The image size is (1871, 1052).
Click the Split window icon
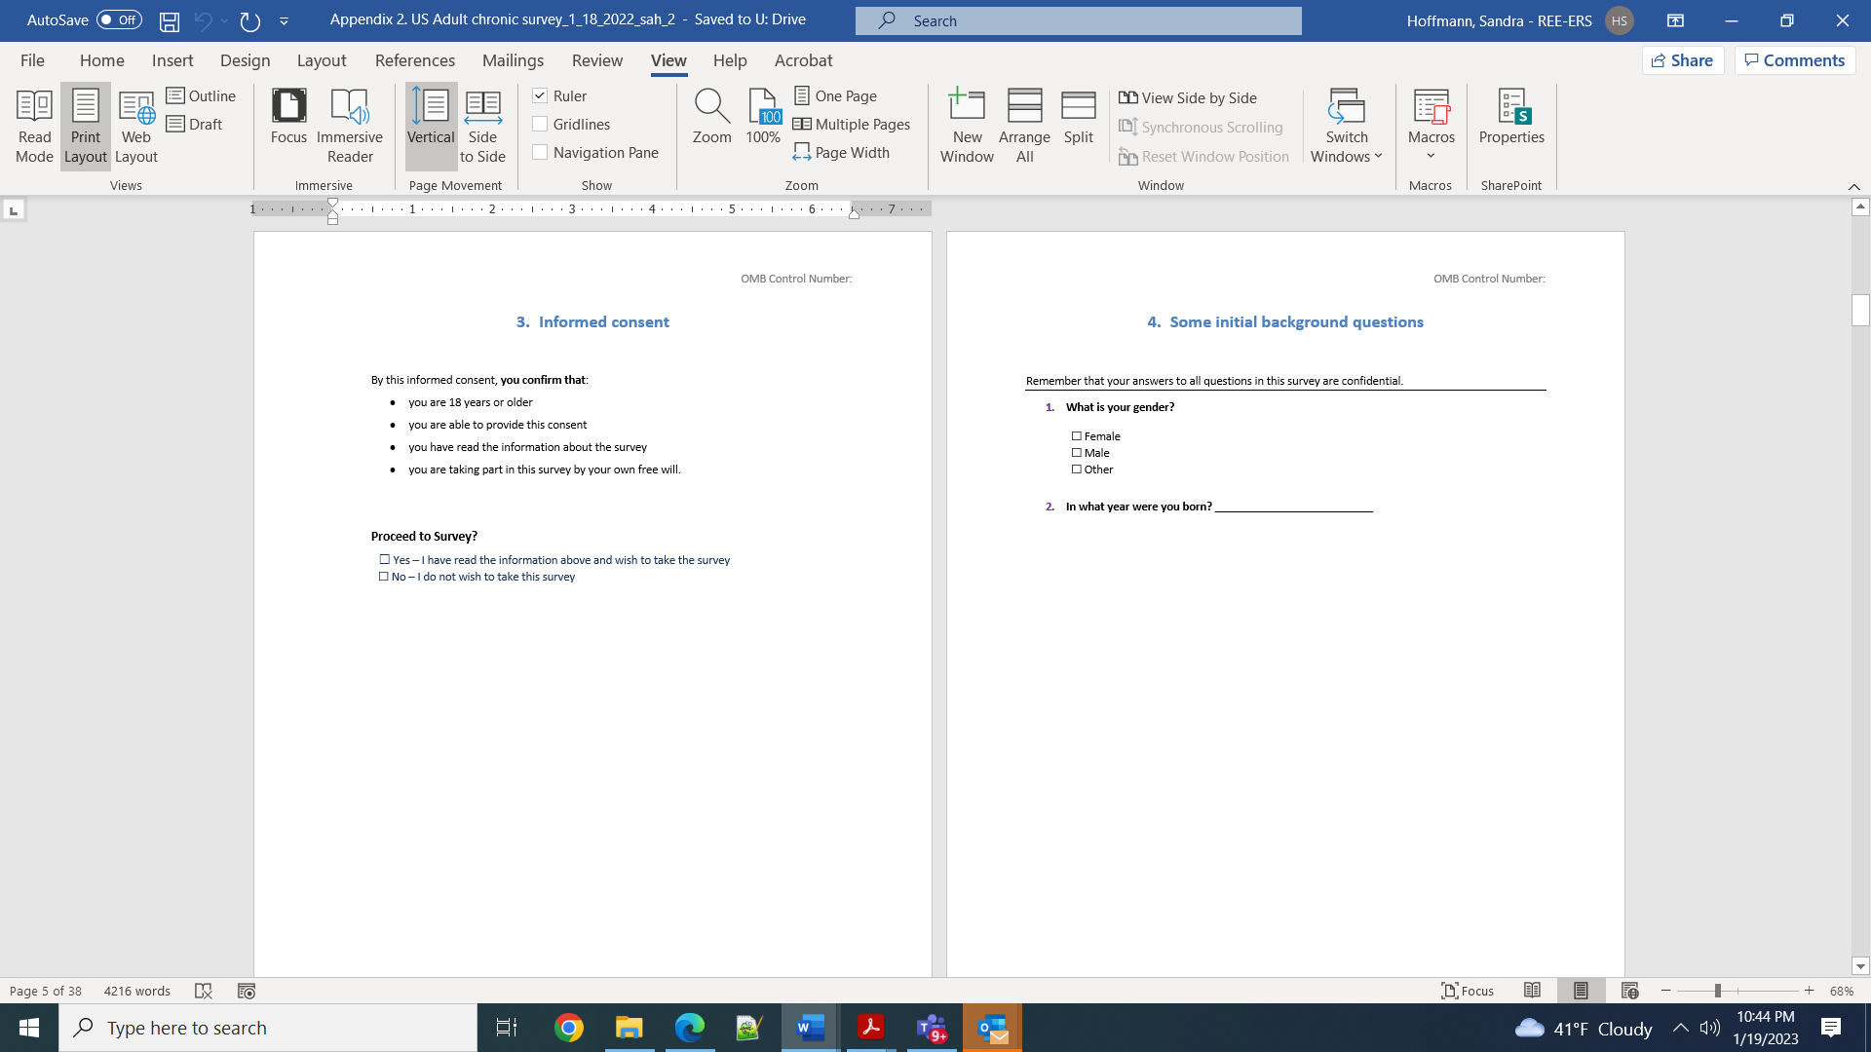[1078, 116]
